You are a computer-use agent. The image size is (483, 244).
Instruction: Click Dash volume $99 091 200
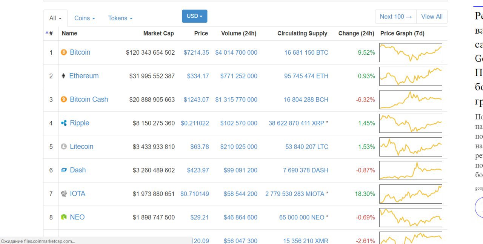(x=240, y=170)
